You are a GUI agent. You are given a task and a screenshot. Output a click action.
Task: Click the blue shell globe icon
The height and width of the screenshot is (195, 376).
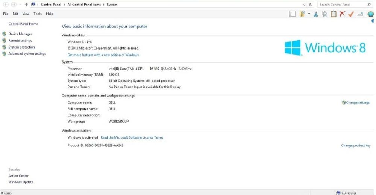(370, 14)
